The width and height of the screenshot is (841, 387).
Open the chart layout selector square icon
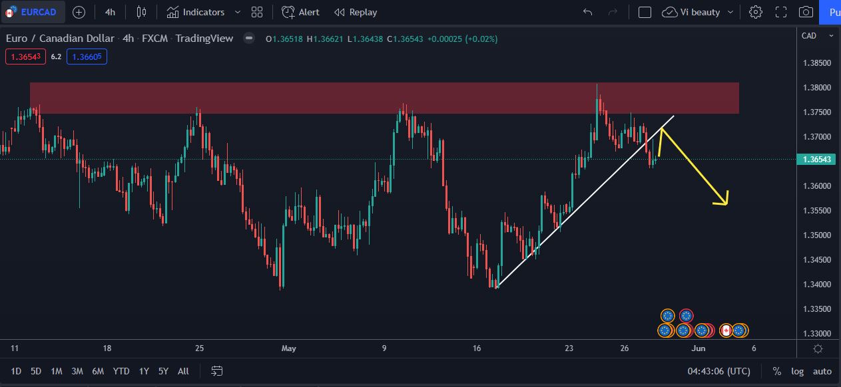coord(645,12)
